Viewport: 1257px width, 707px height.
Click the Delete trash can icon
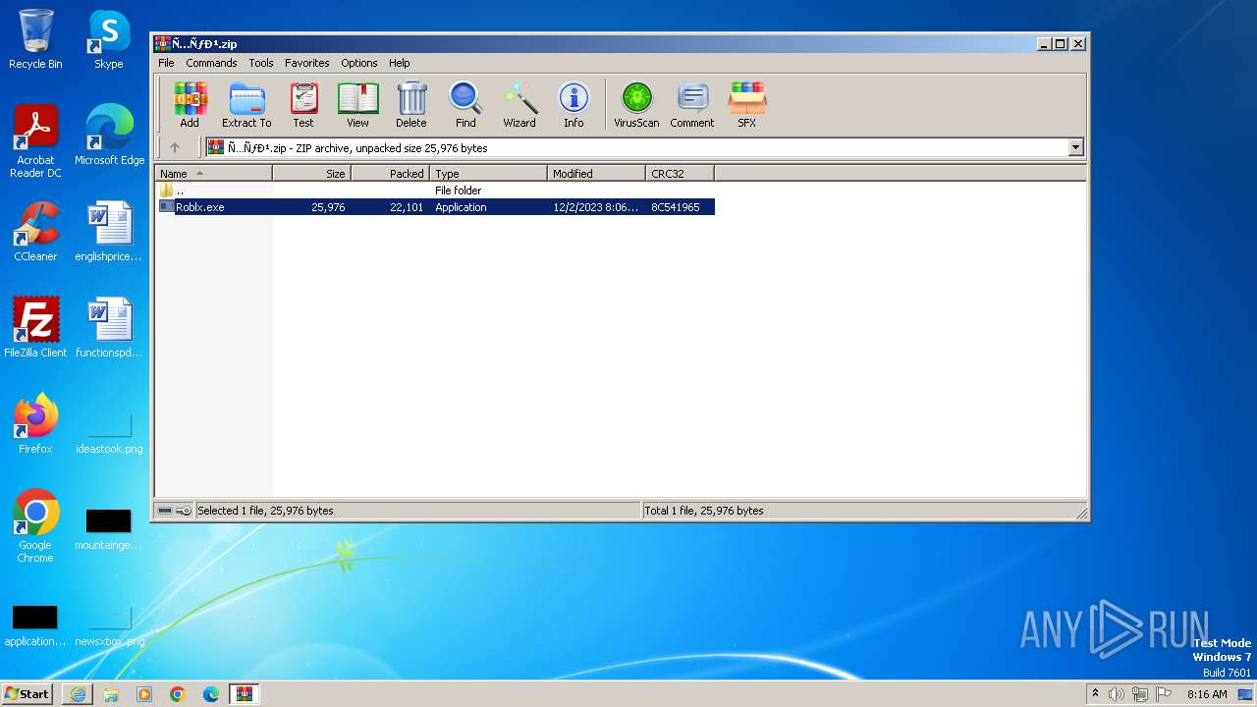411,105
